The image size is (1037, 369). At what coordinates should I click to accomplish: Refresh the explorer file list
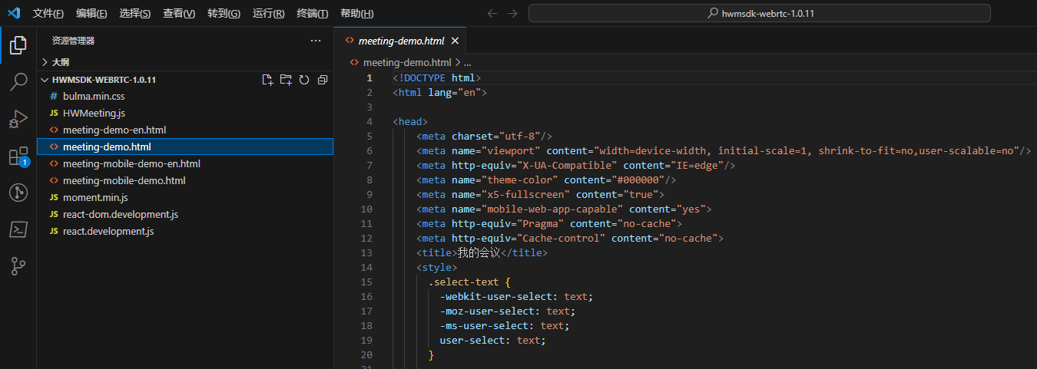point(304,80)
